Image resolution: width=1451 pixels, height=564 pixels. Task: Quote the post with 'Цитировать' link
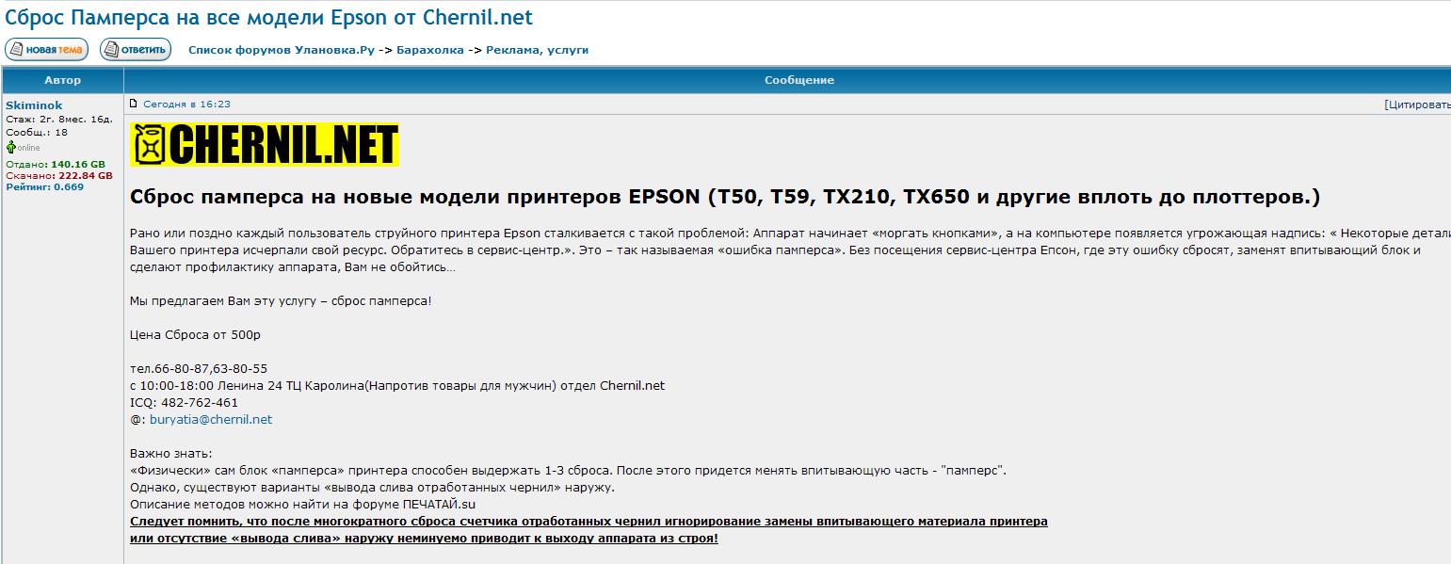pyautogui.click(x=1418, y=105)
